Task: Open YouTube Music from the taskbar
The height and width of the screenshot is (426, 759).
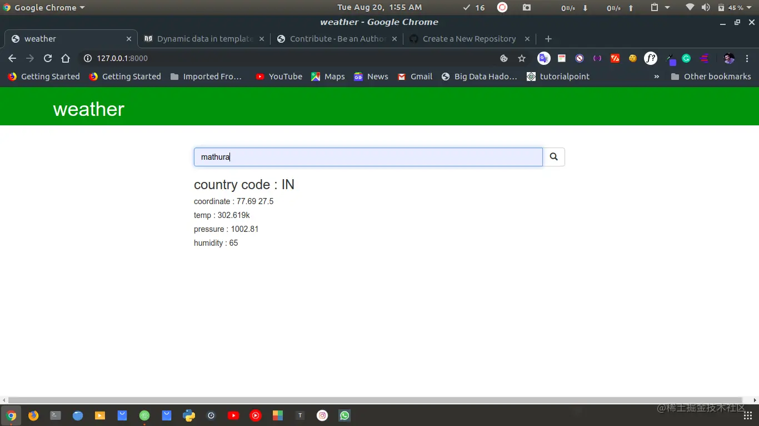Action: point(256,415)
